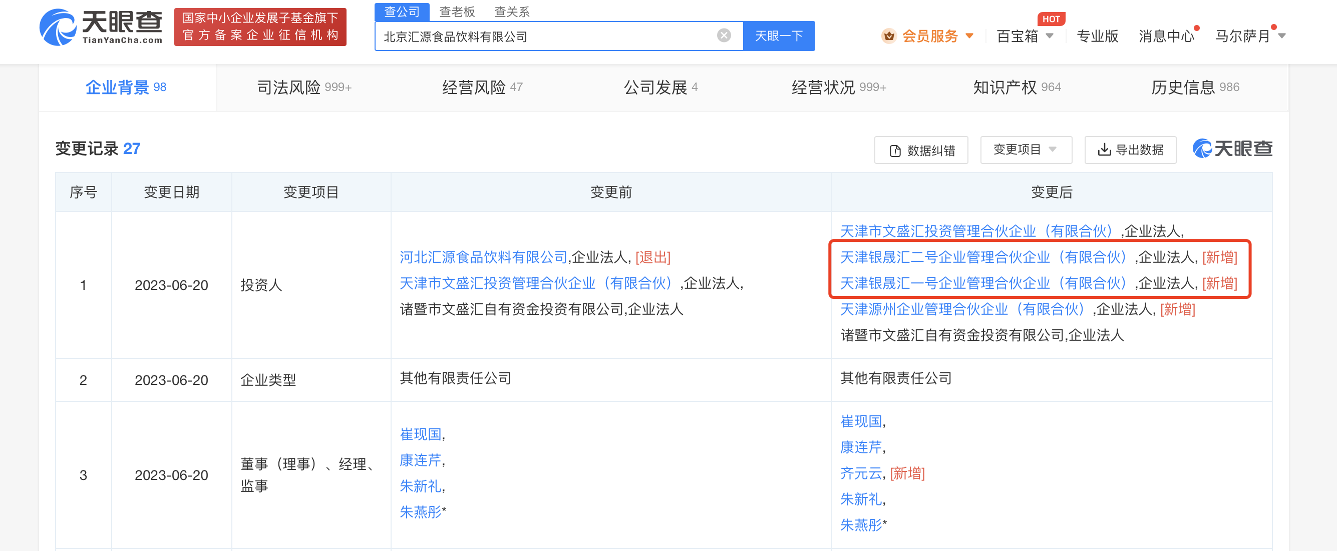Expand the 百宝箱 dropdown arrow

[x=1050, y=36]
